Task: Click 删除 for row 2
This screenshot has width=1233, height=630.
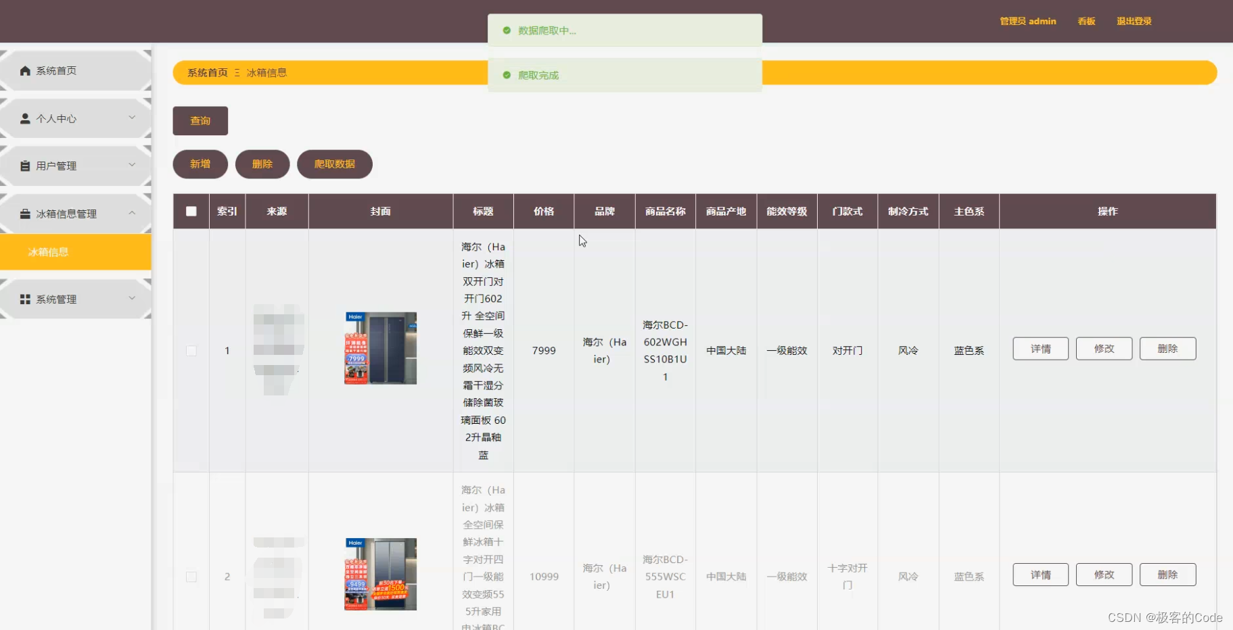Action: point(1168,575)
